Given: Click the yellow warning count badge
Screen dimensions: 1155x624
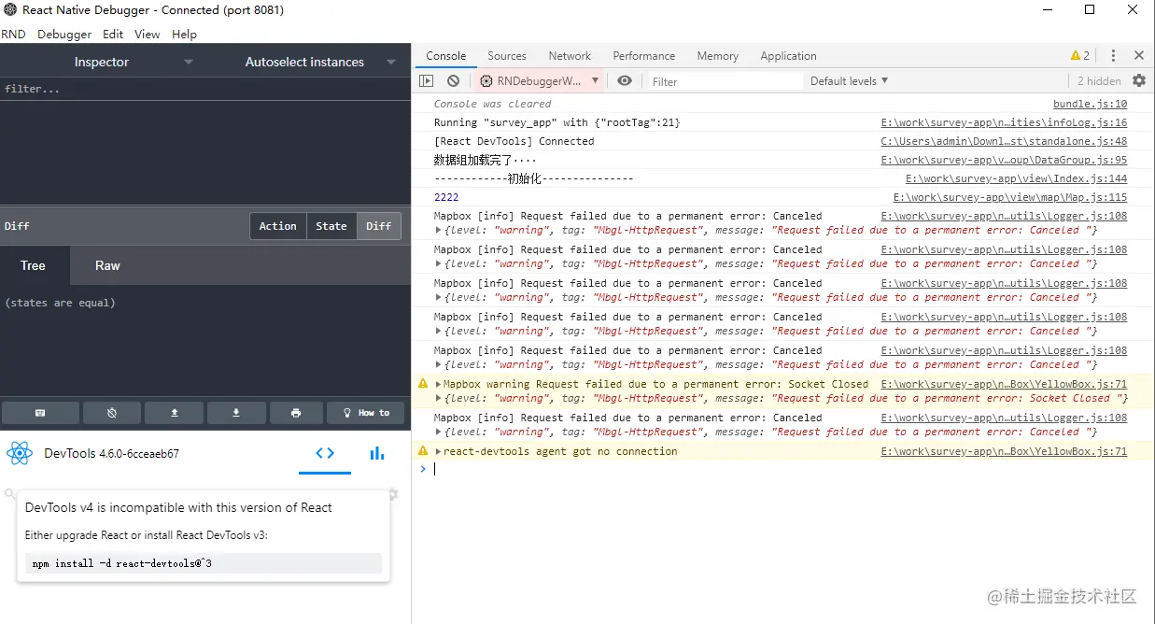Looking at the screenshot, I should pos(1080,56).
